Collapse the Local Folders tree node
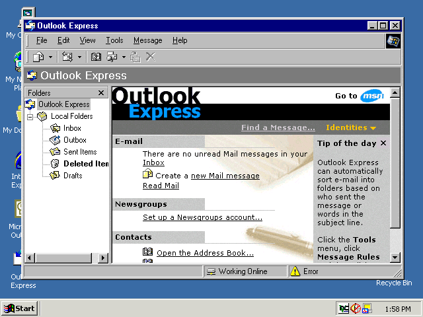This screenshot has height=317, width=423. (30, 117)
